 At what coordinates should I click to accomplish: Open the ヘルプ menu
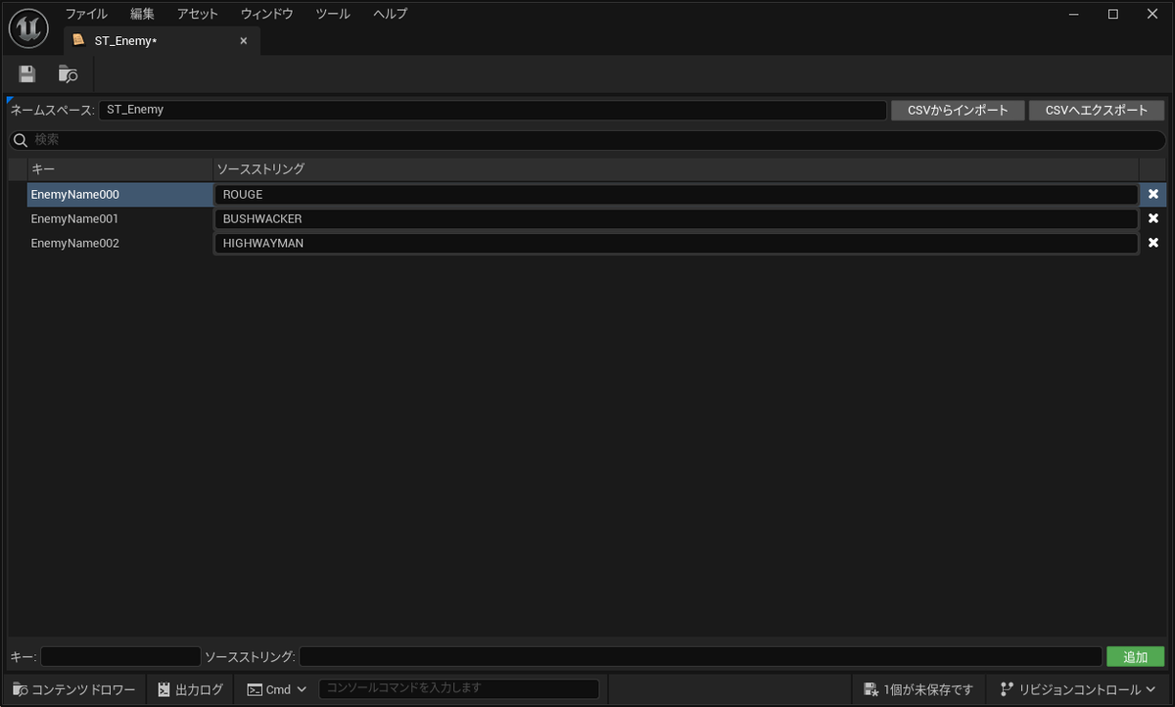[x=391, y=14]
